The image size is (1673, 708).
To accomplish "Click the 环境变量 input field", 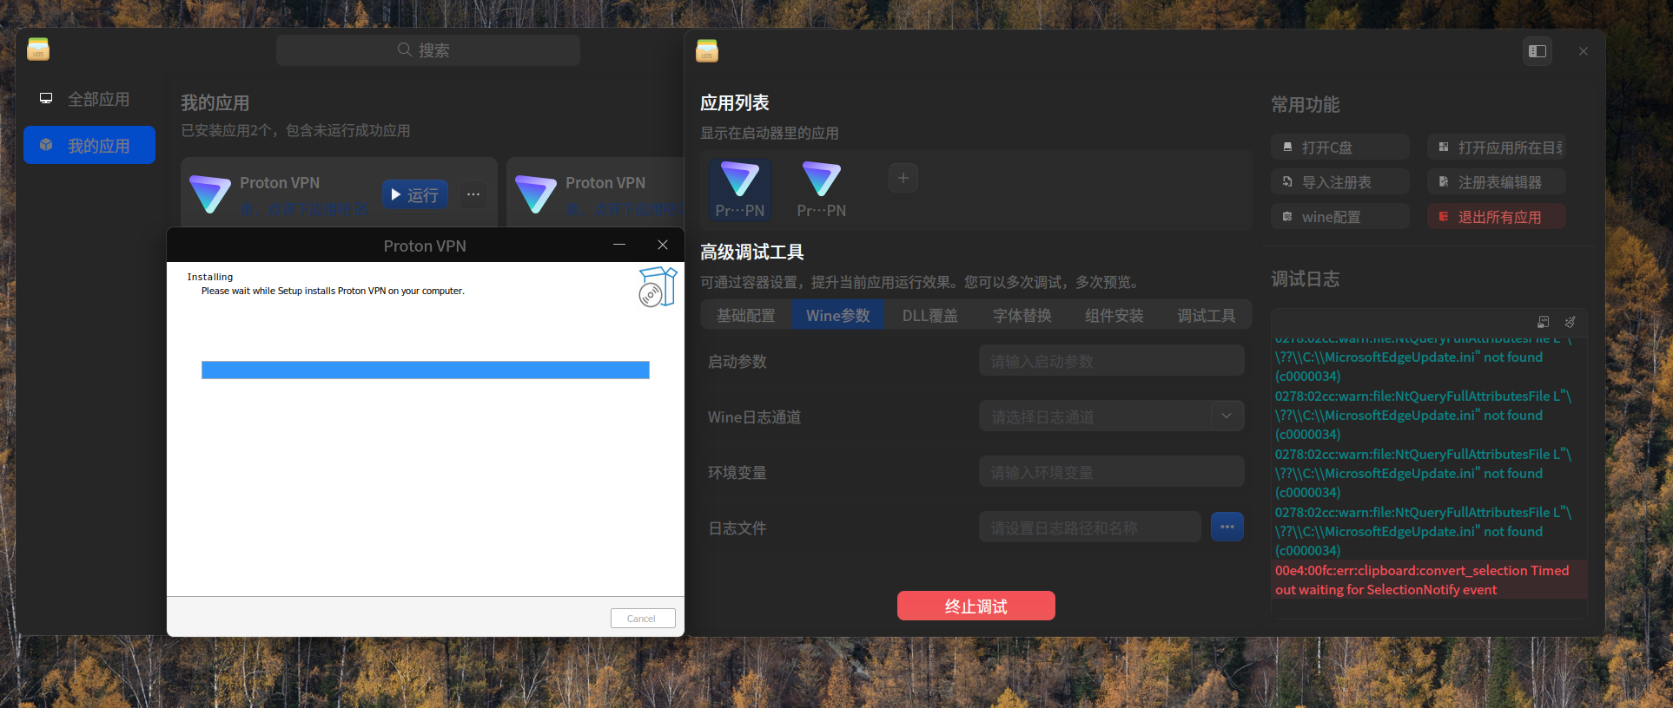I will (1112, 471).
